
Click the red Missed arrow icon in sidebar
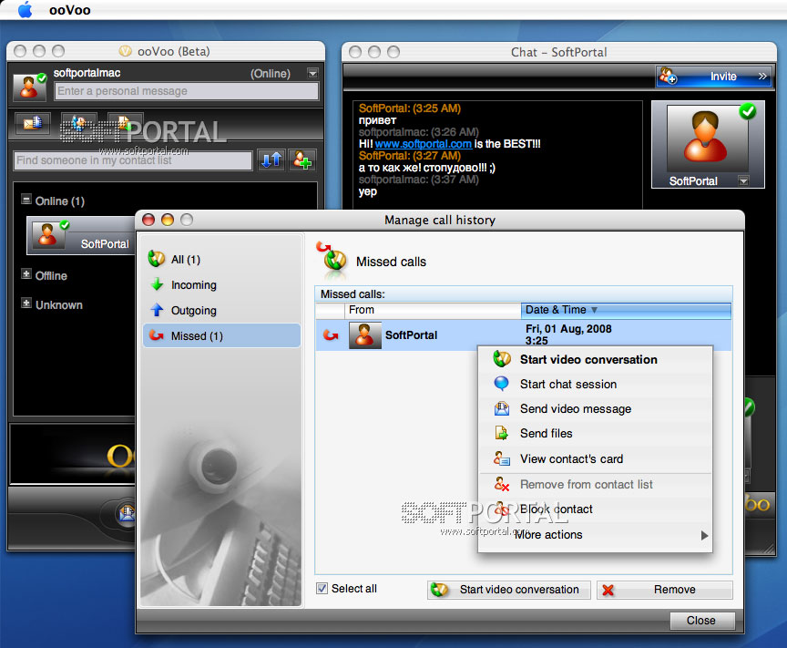pyautogui.click(x=157, y=335)
